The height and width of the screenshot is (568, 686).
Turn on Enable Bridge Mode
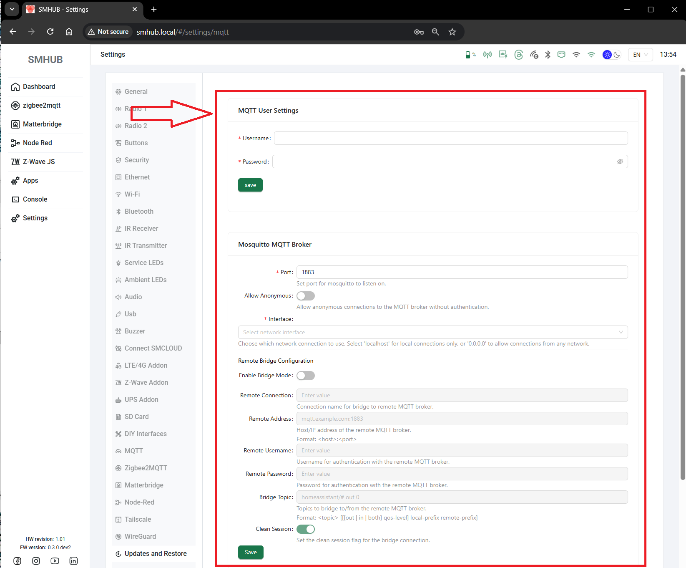tap(305, 376)
